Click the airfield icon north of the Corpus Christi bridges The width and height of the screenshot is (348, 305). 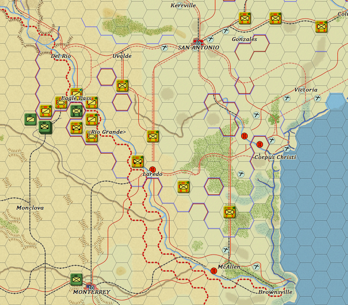click(x=257, y=115)
